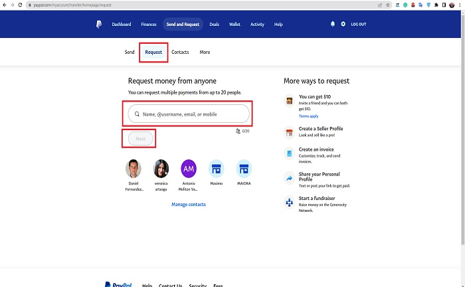This screenshot has width=465, height=287.
Task: Click the PayPal logo in the header
Action: [x=99, y=25]
